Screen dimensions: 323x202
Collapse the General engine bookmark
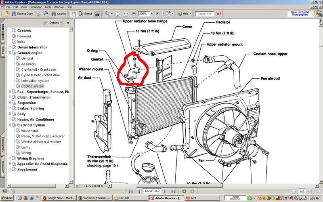pyautogui.click(x=10, y=53)
